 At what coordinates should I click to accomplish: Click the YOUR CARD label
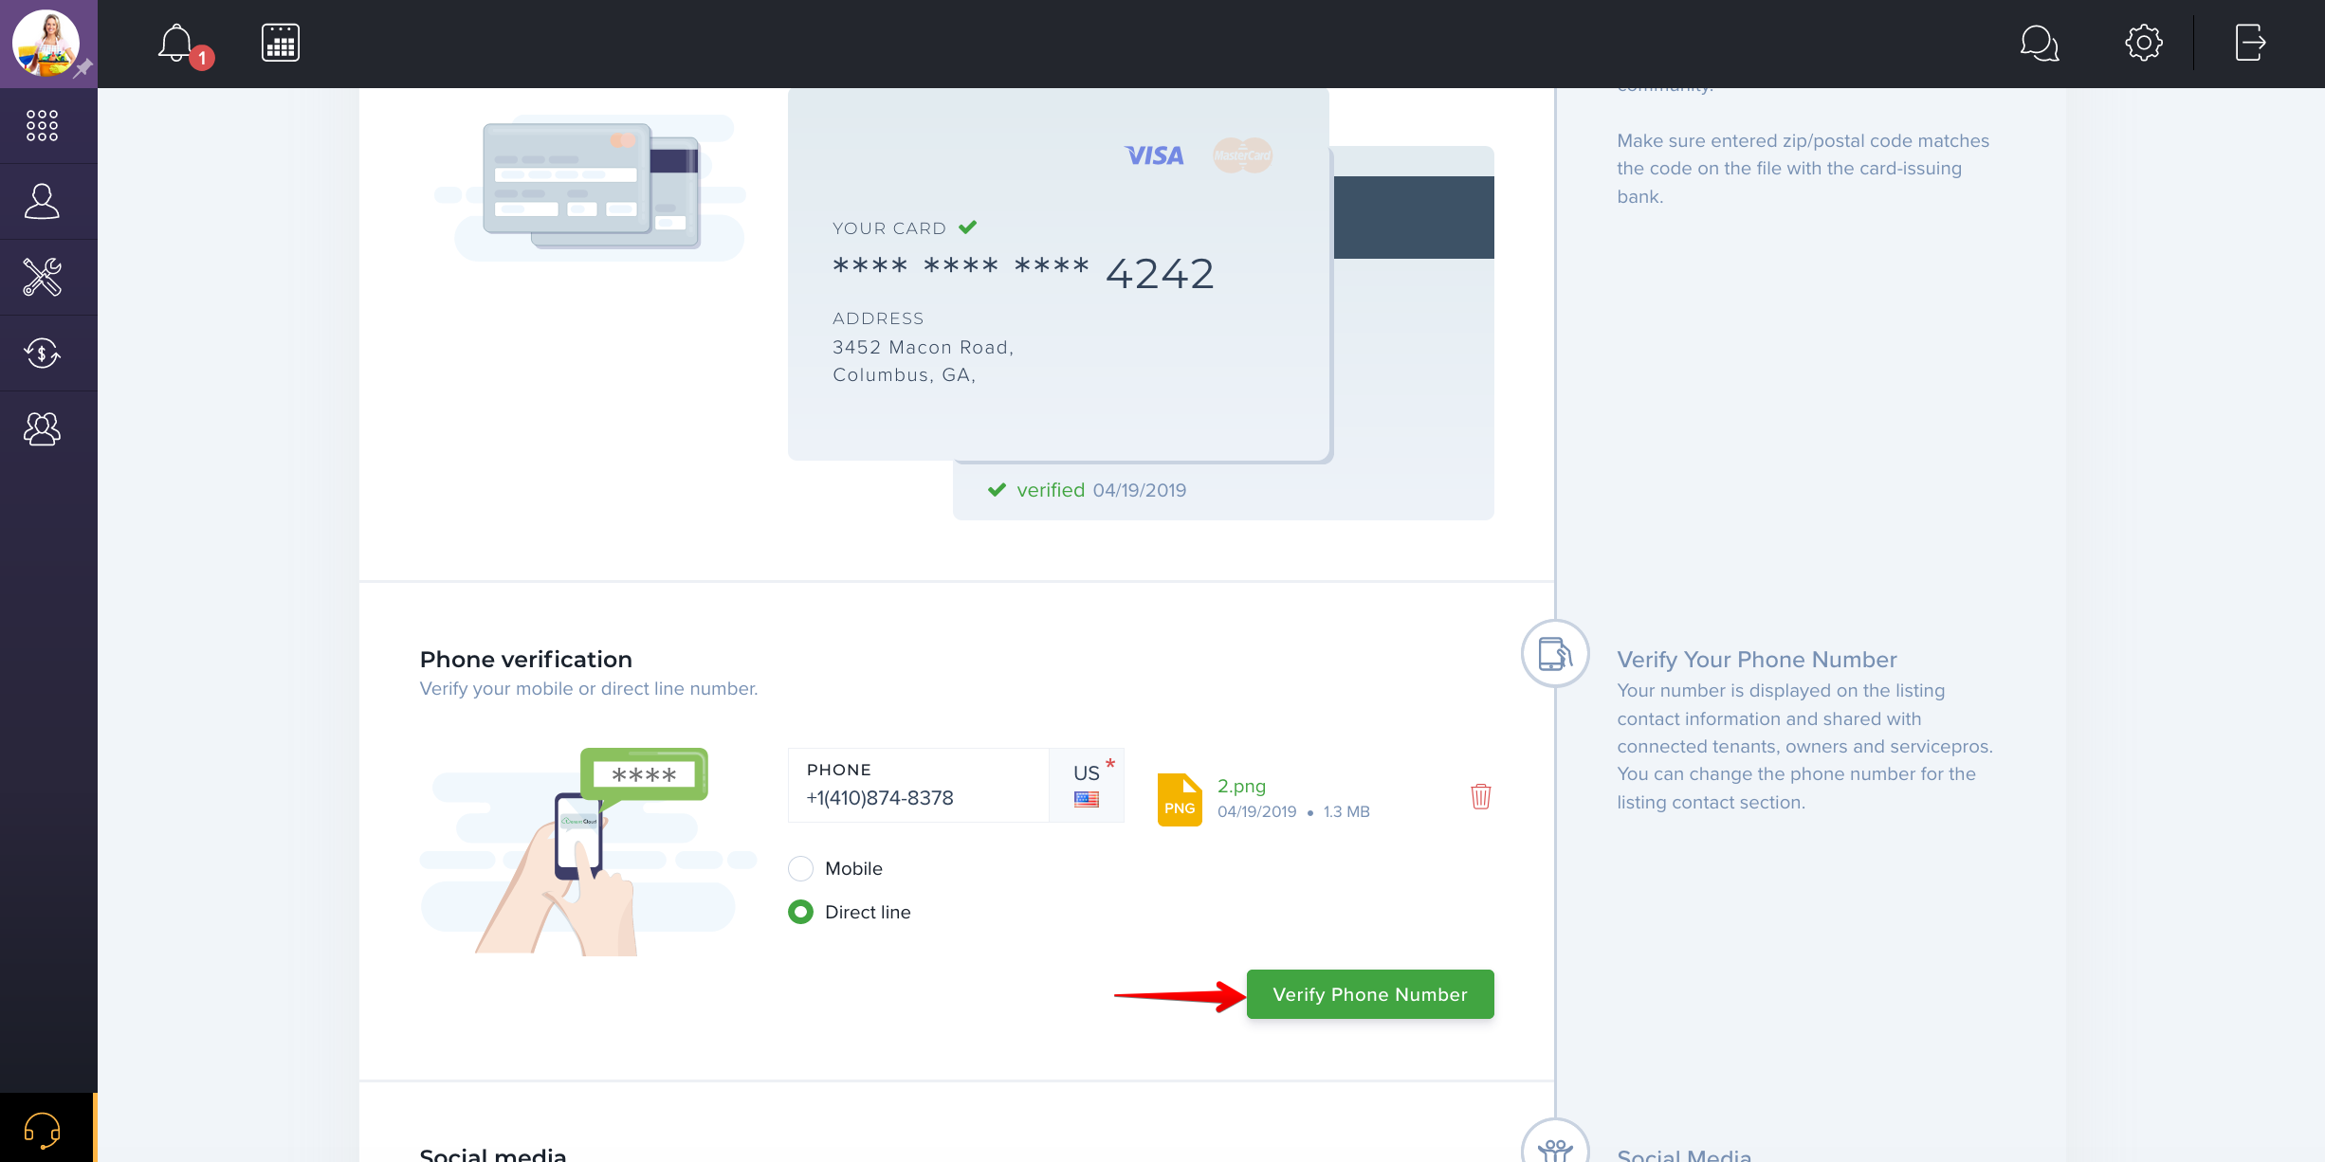coord(889,228)
